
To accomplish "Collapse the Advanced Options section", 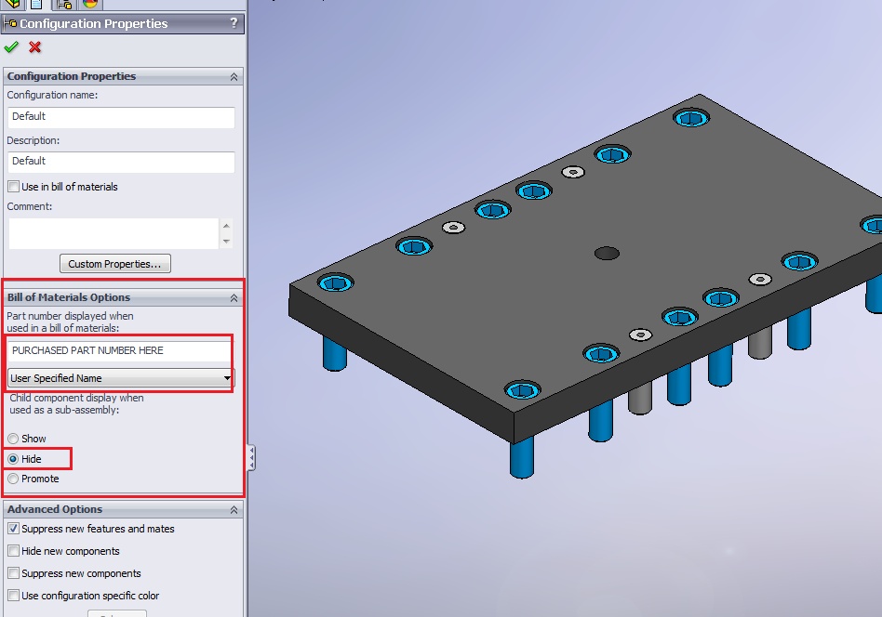I will click(234, 510).
